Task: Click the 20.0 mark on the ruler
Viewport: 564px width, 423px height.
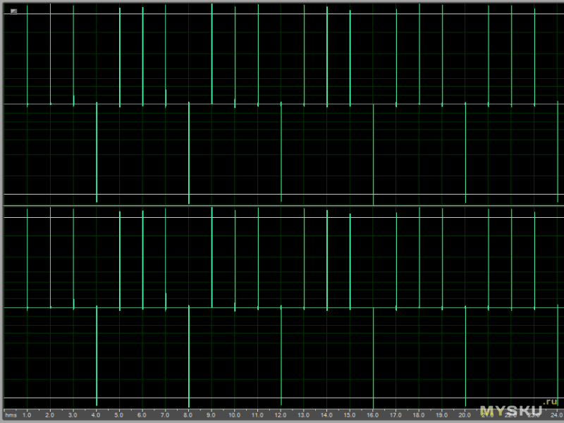Action: point(465,414)
